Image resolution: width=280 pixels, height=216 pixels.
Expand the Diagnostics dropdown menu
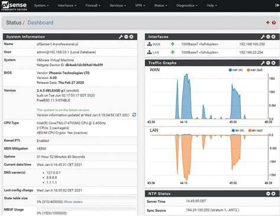(x=187, y=5)
